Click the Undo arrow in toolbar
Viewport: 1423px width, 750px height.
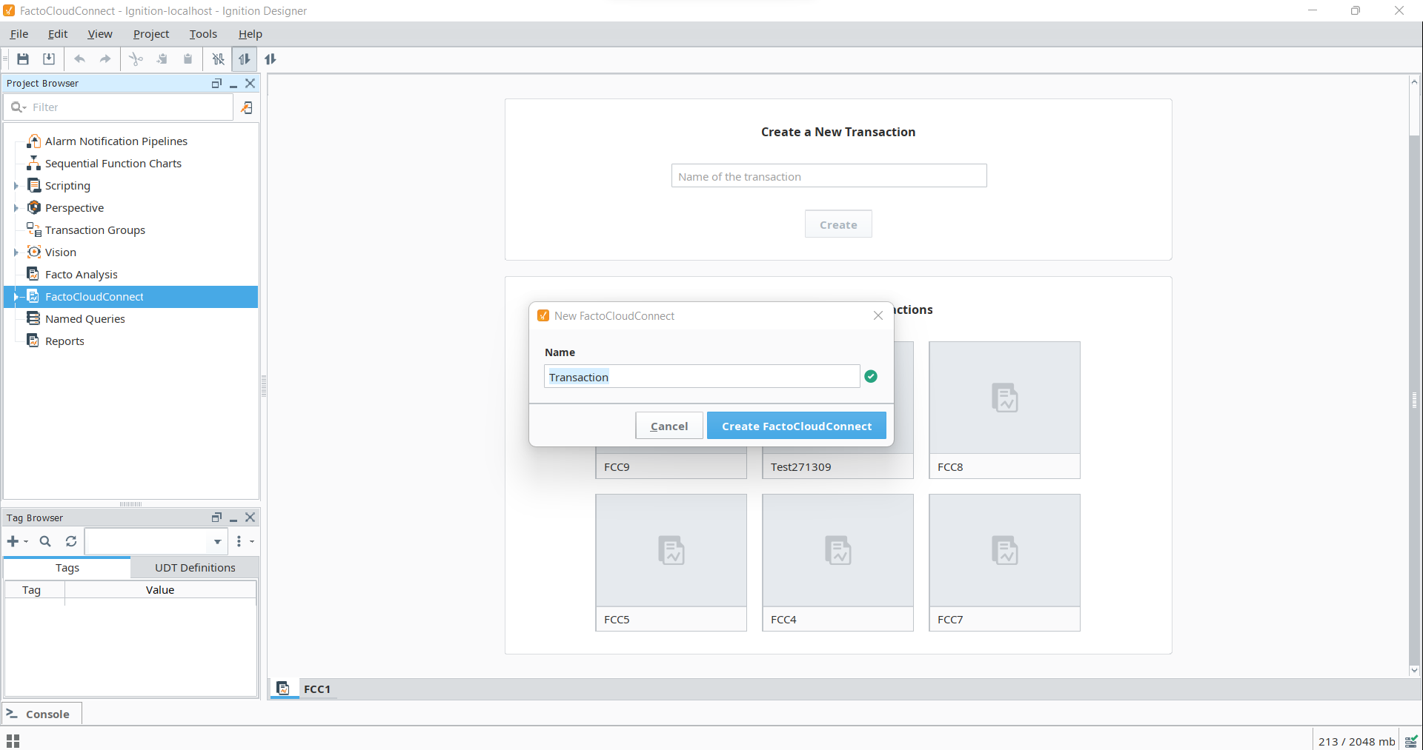tap(79, 59)
